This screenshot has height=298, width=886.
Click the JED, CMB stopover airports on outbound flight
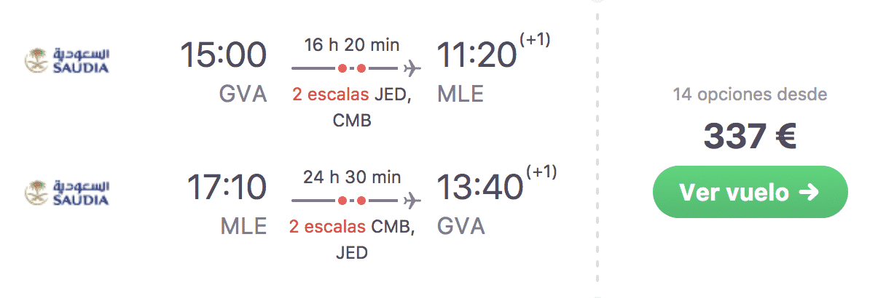pyautogui.click(x=373, y=107)
